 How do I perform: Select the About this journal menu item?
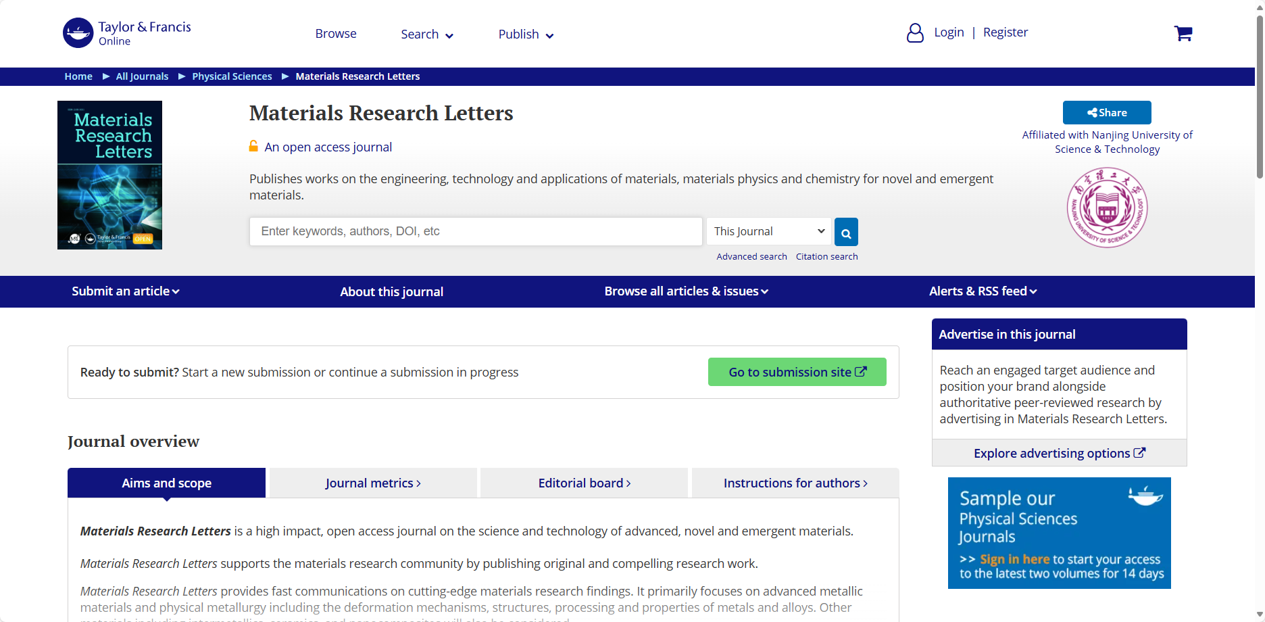391,292
